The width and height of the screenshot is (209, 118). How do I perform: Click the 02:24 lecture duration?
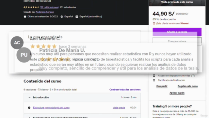point(133,108)
